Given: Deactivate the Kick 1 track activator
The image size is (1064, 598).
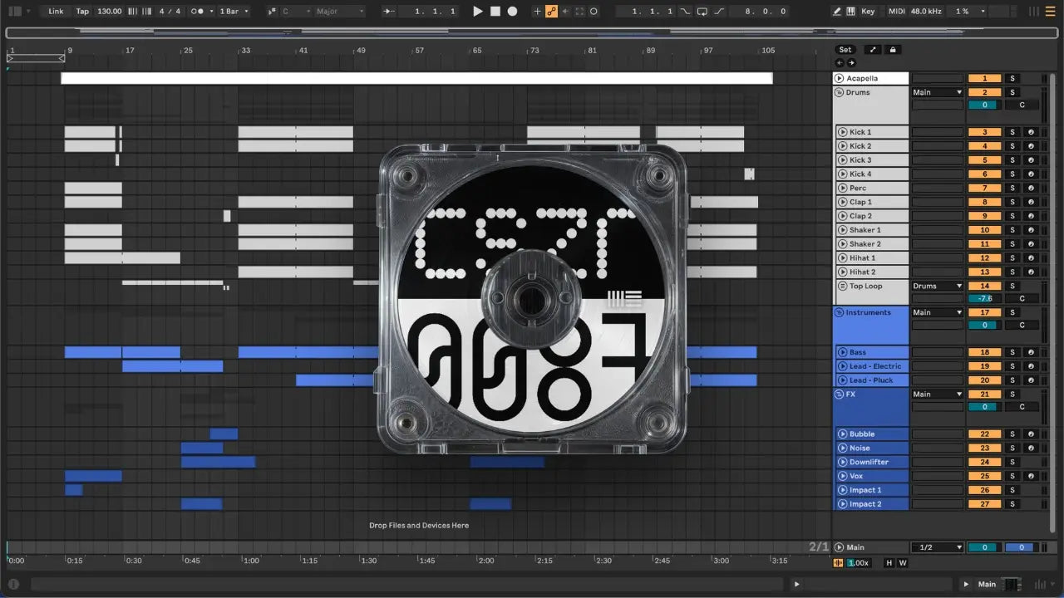Looking at the screenshot, I should (984, 132).
